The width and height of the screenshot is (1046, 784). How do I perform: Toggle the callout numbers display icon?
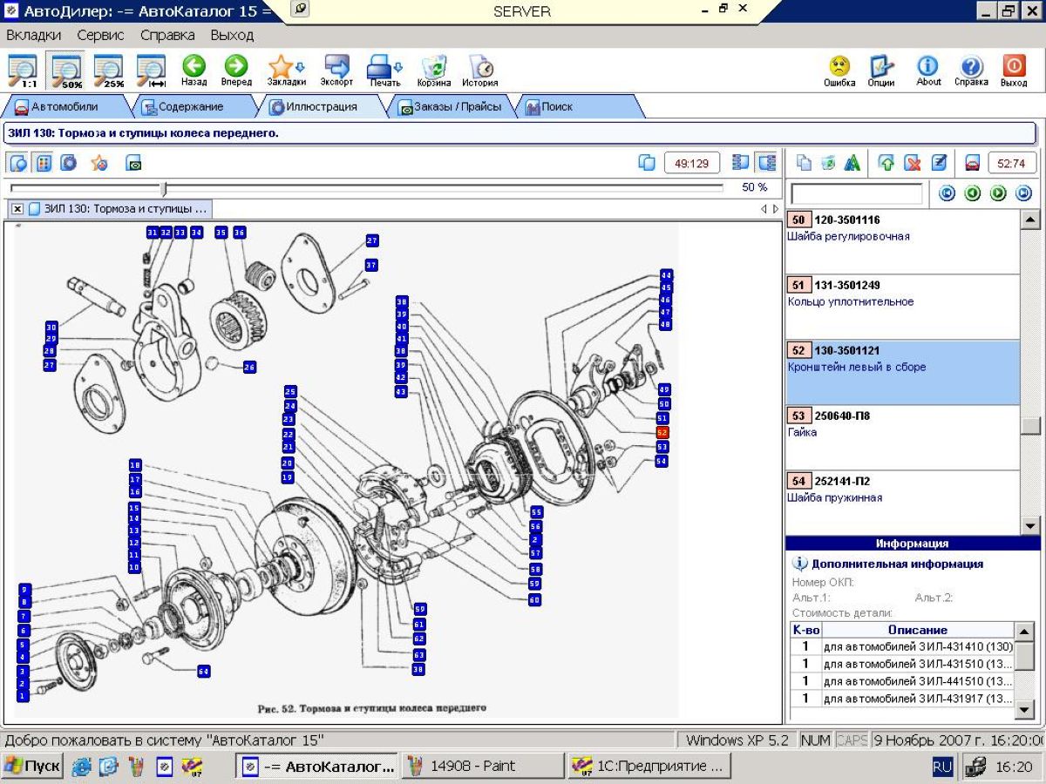[44, 163]
